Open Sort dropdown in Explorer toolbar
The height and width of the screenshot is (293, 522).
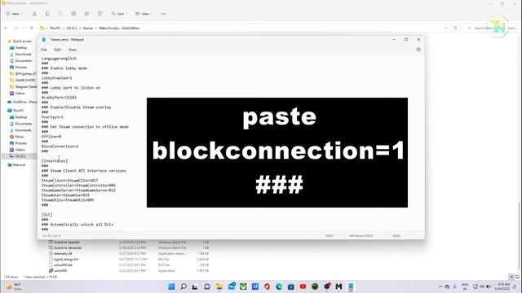[119, 14]
